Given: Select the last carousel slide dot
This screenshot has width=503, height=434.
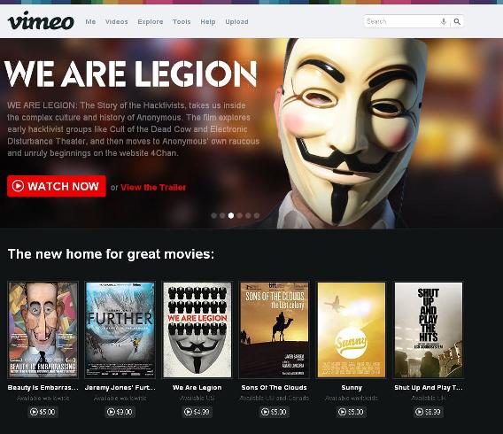Looking at the screenshot, I should click(257, 215).
